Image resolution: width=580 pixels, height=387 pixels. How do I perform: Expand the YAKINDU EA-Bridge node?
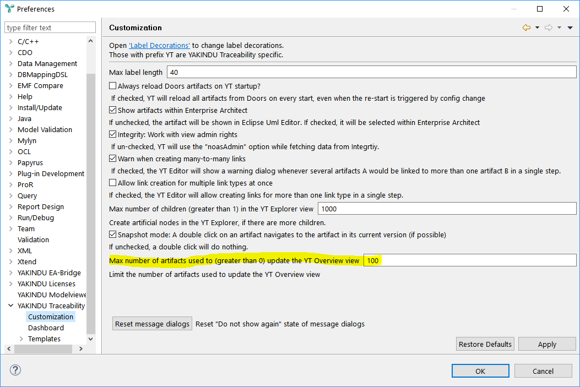(x=10, y=273)
